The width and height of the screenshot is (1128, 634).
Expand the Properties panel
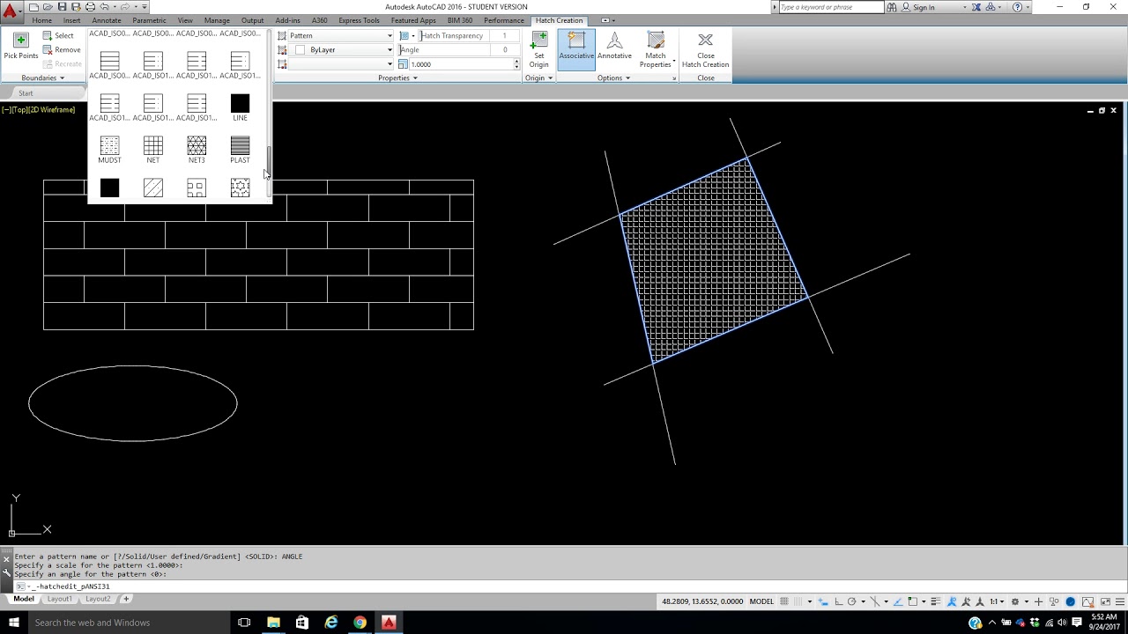click(x=397, y=78)
